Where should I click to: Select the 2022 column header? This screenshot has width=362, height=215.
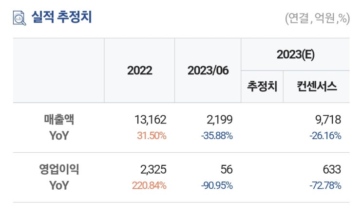pos(140,70)
